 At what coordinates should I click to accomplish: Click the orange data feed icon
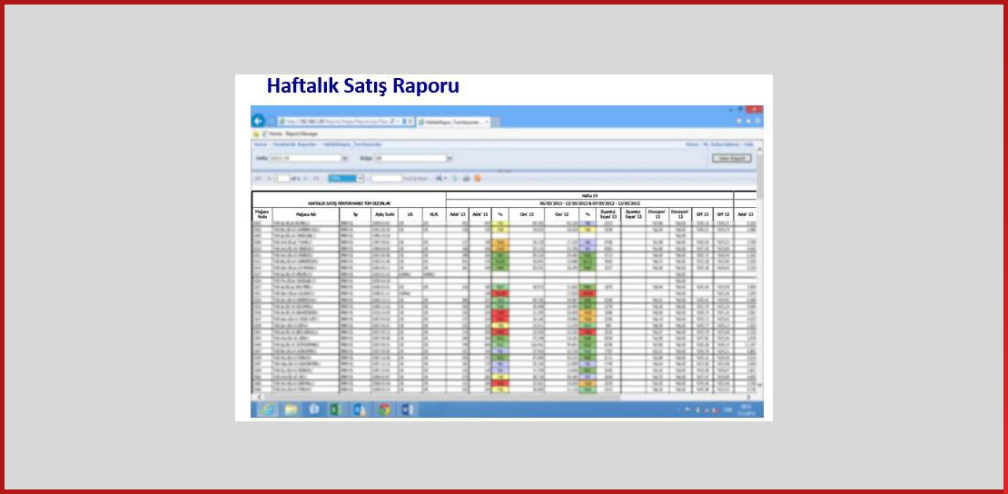478,179
